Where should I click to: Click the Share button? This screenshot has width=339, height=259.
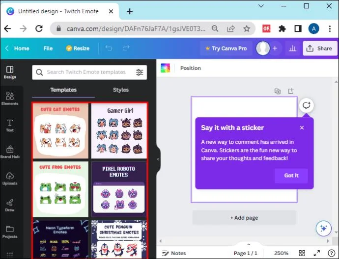pyautogui.click(x=320, y=49)
